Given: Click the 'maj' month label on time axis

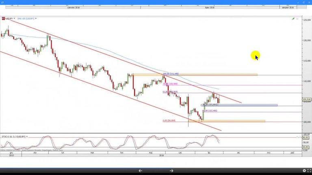Looking at the screenshot, I should (151, 153).
